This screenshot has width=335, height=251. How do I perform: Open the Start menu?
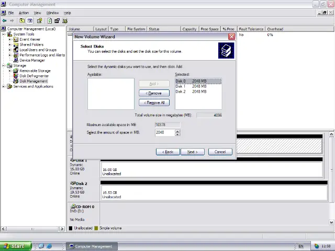tap(15, 246)
